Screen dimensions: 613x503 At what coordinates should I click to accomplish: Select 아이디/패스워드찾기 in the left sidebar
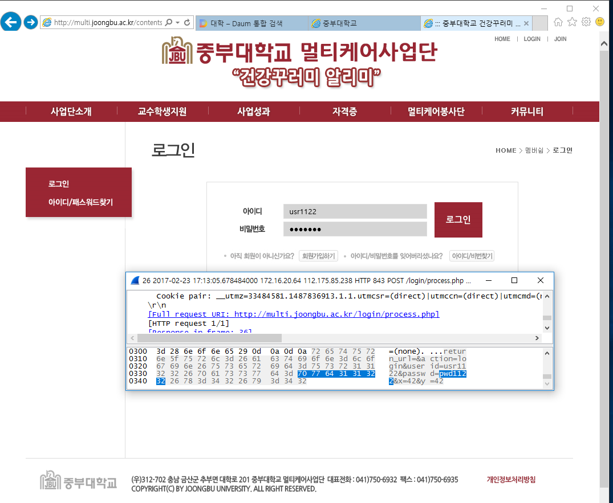click(80, 202)
